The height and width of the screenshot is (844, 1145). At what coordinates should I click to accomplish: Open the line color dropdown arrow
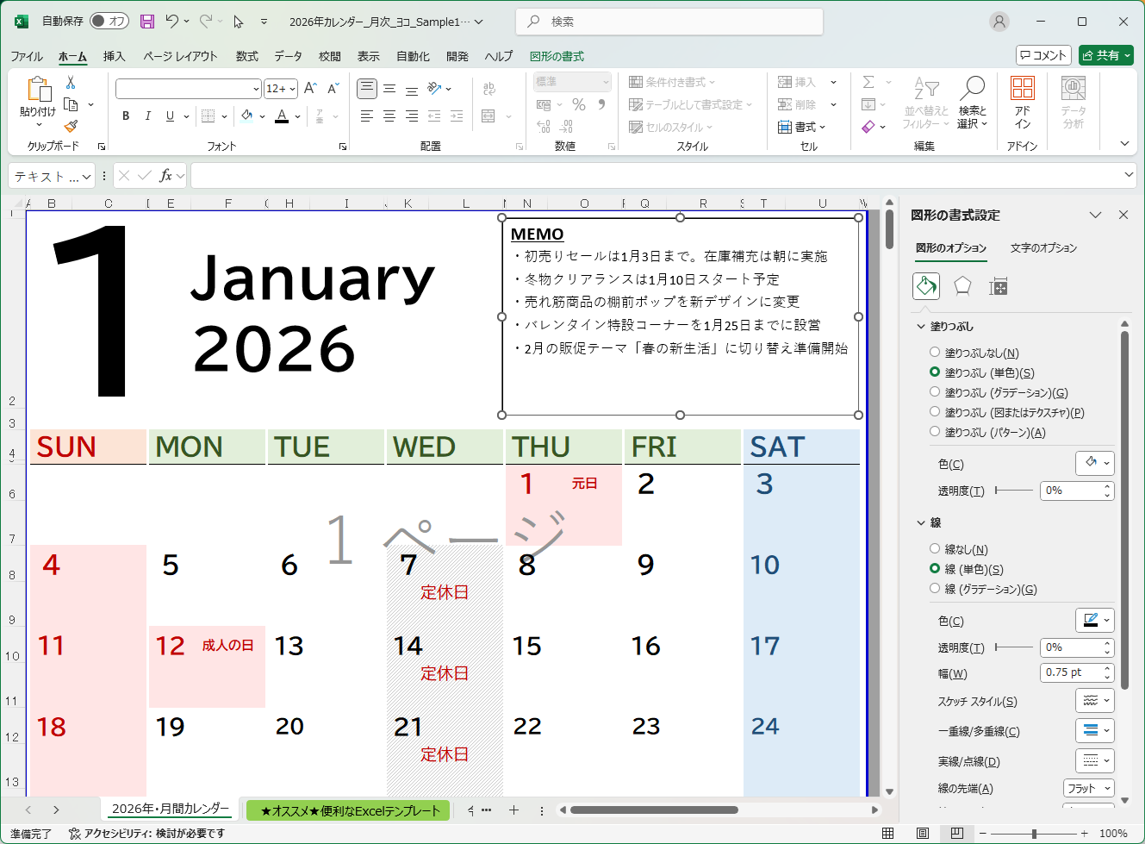[x=1105, y=620]
